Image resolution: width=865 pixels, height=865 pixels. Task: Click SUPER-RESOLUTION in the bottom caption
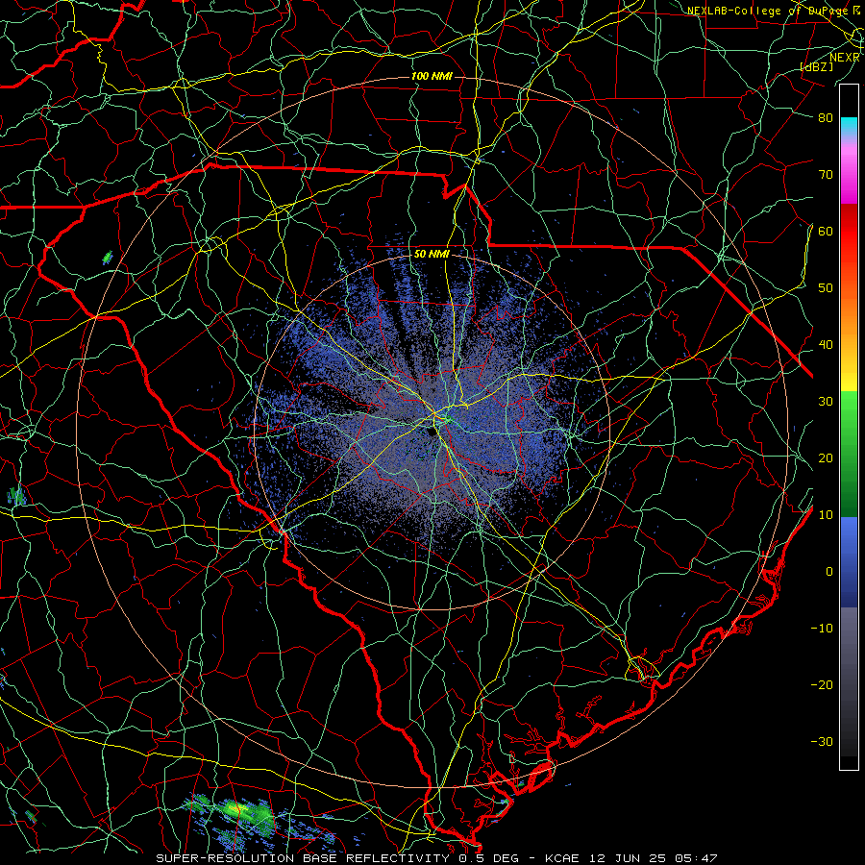[x=225, y=858]
